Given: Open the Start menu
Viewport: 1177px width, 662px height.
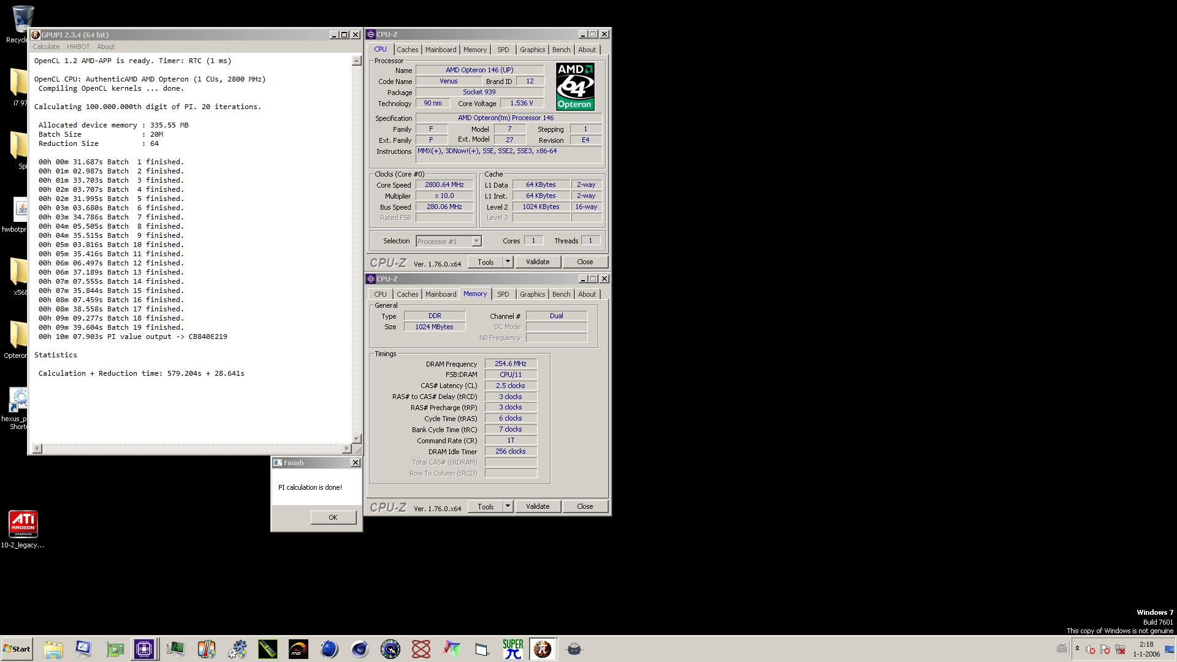Looking at the screenshot, I should [x=17, y=649].
